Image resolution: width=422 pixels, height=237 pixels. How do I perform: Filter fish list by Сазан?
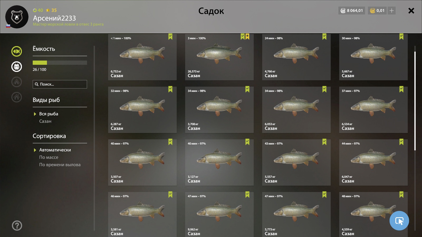point(45,121)
